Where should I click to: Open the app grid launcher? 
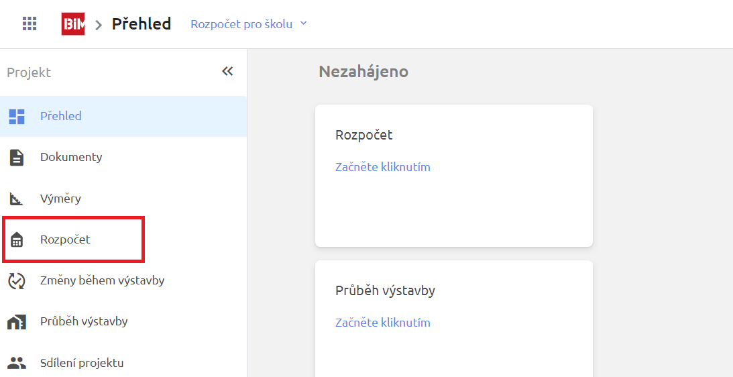pyautogui.click(x=30, y=24)
